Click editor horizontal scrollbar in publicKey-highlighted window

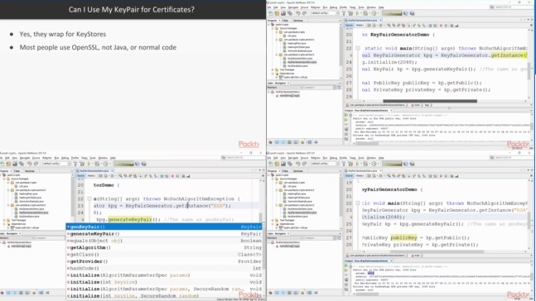[437, 252]
